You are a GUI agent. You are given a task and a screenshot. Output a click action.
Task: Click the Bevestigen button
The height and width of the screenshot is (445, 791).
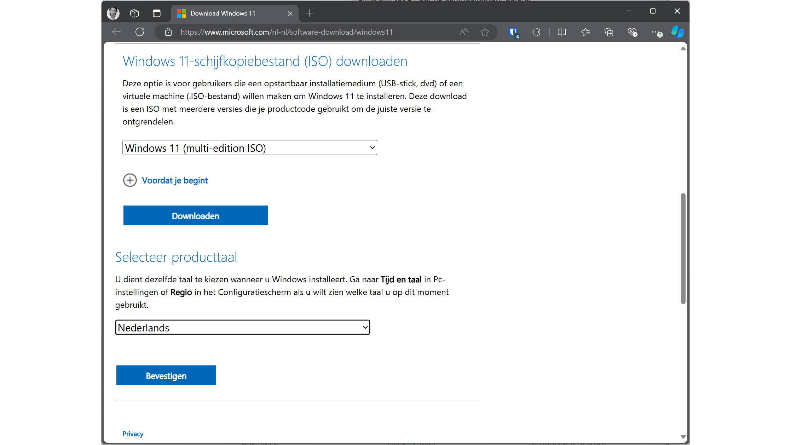coord(166,376)
